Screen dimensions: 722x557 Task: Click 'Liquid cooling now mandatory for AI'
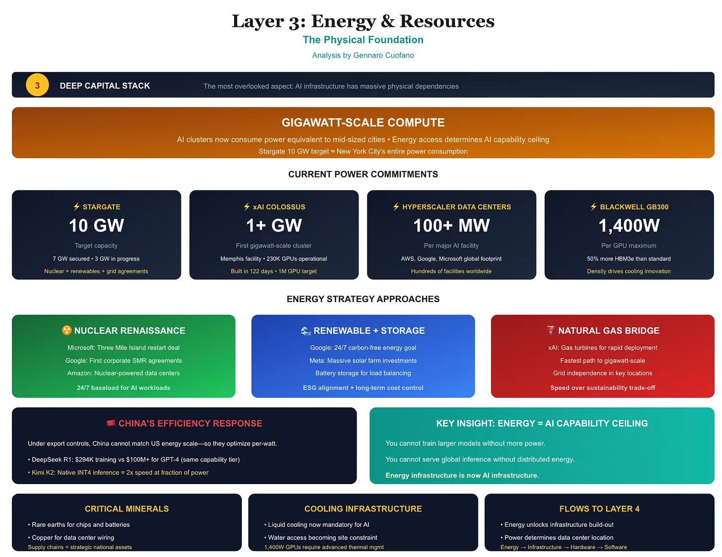tap(317, 525)
